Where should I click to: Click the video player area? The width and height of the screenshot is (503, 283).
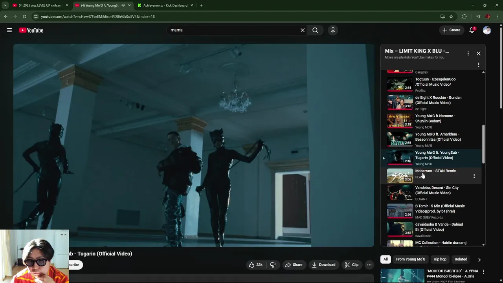(x=194, y=145)
